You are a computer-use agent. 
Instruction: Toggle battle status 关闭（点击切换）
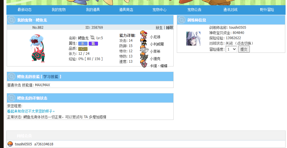(240, 43)
